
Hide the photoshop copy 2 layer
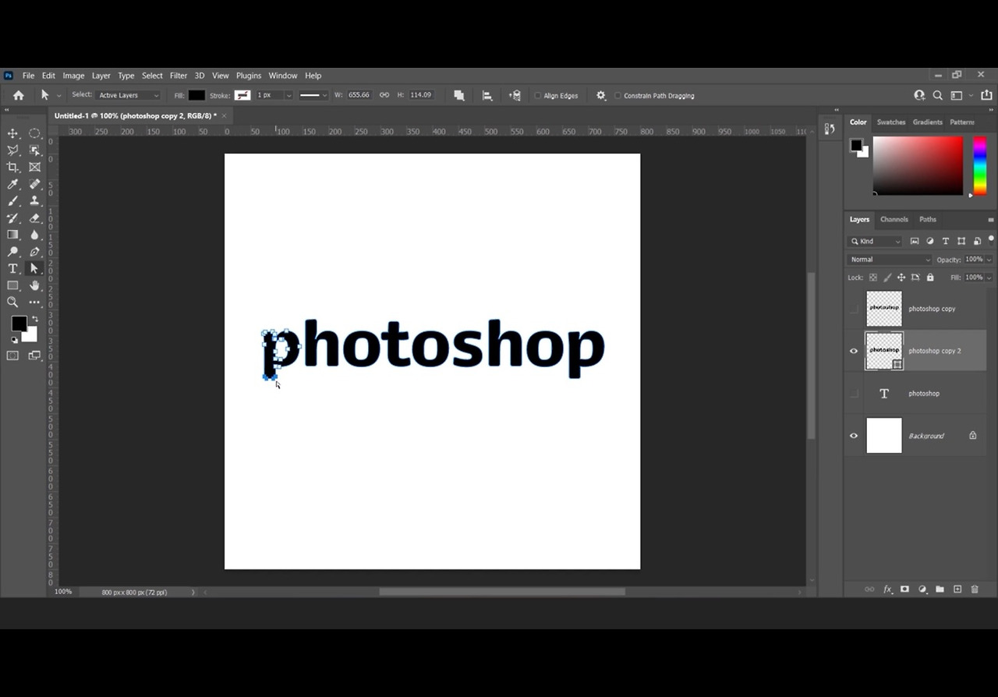pyautogui.click(x=854, y=351)
